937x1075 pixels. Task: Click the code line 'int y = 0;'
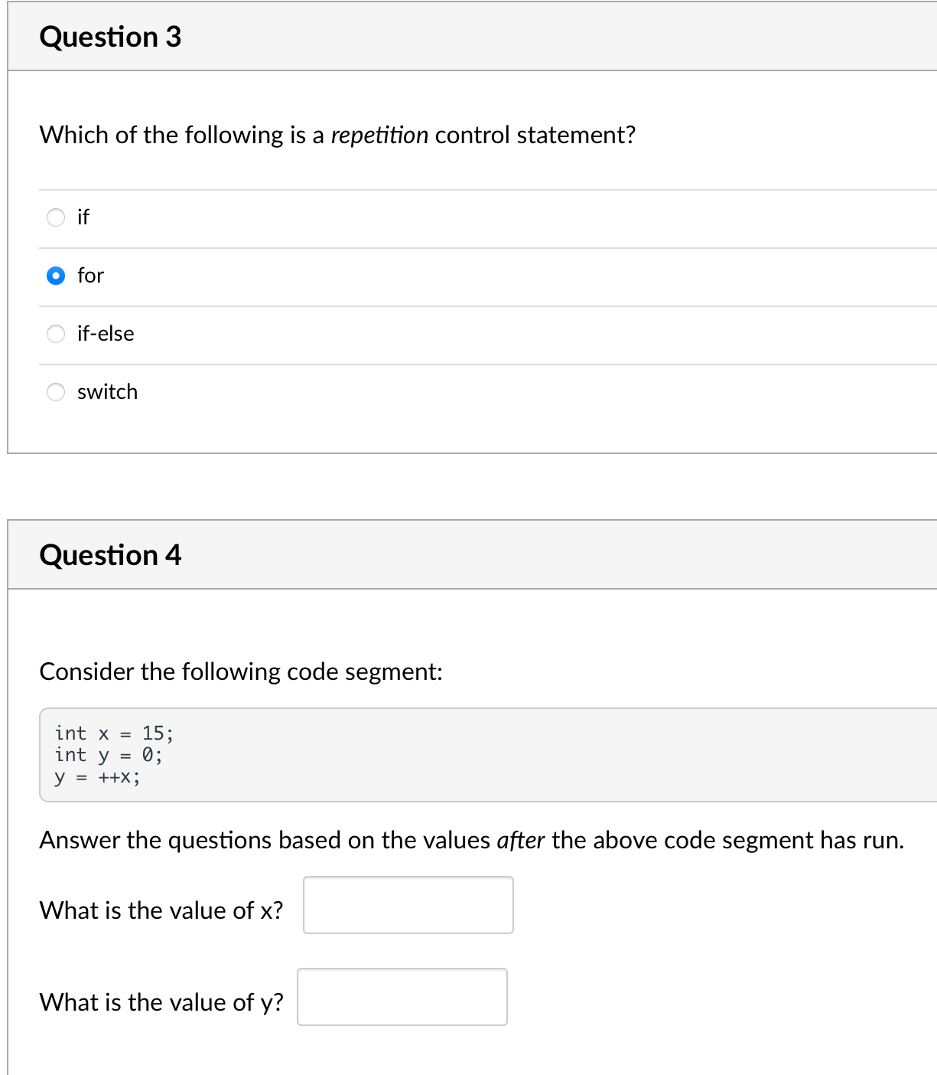109,755
